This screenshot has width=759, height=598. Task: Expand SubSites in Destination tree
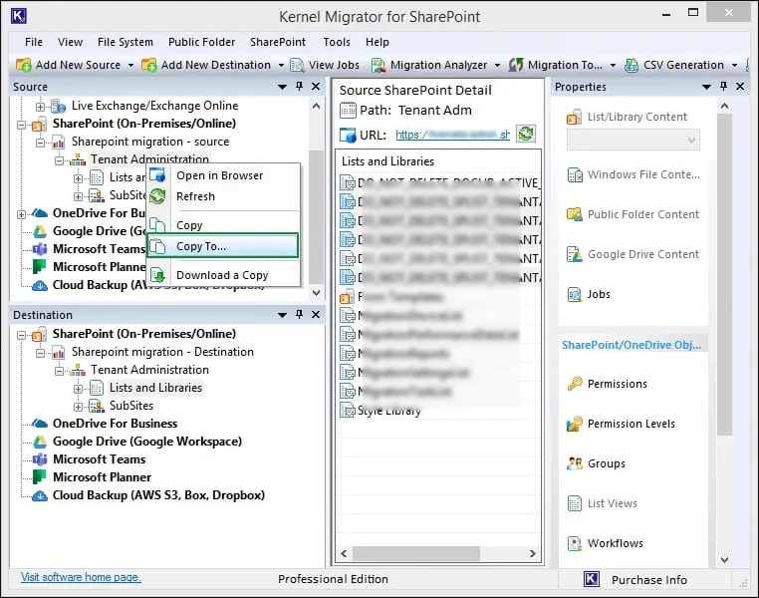(x=79, y=407)
